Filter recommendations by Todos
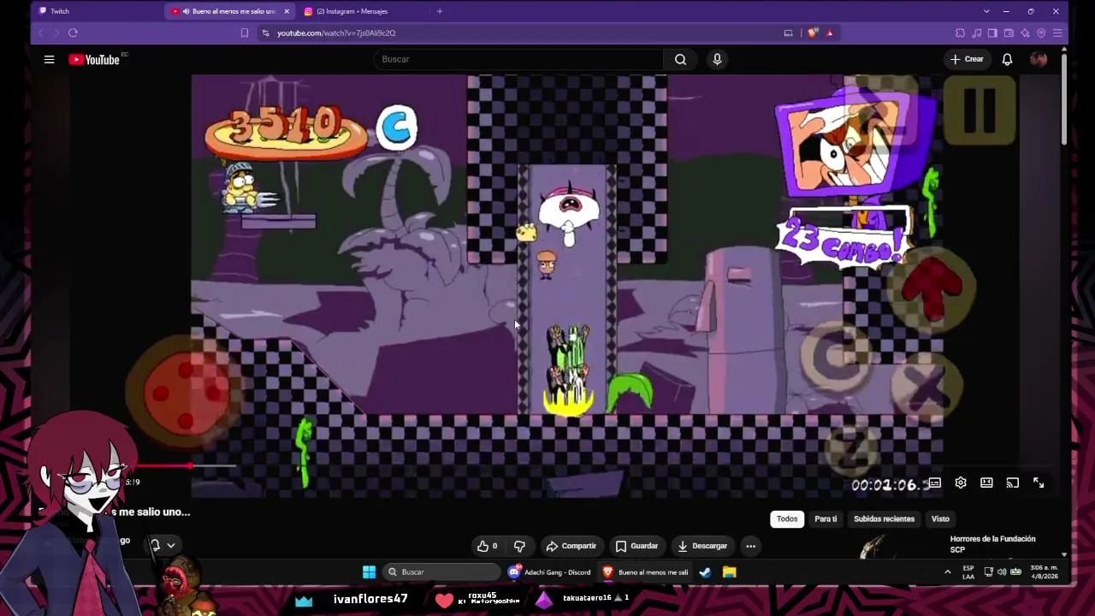This screenshot has width=1095, height=616. click(x=787, y=518)
